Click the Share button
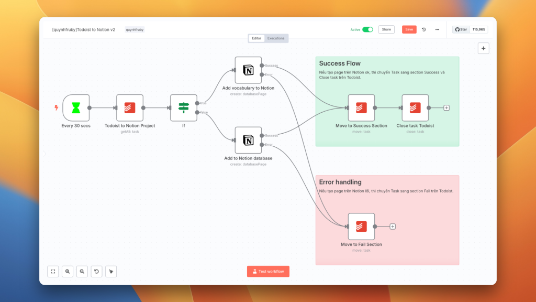536x302 pixels. 386,29
